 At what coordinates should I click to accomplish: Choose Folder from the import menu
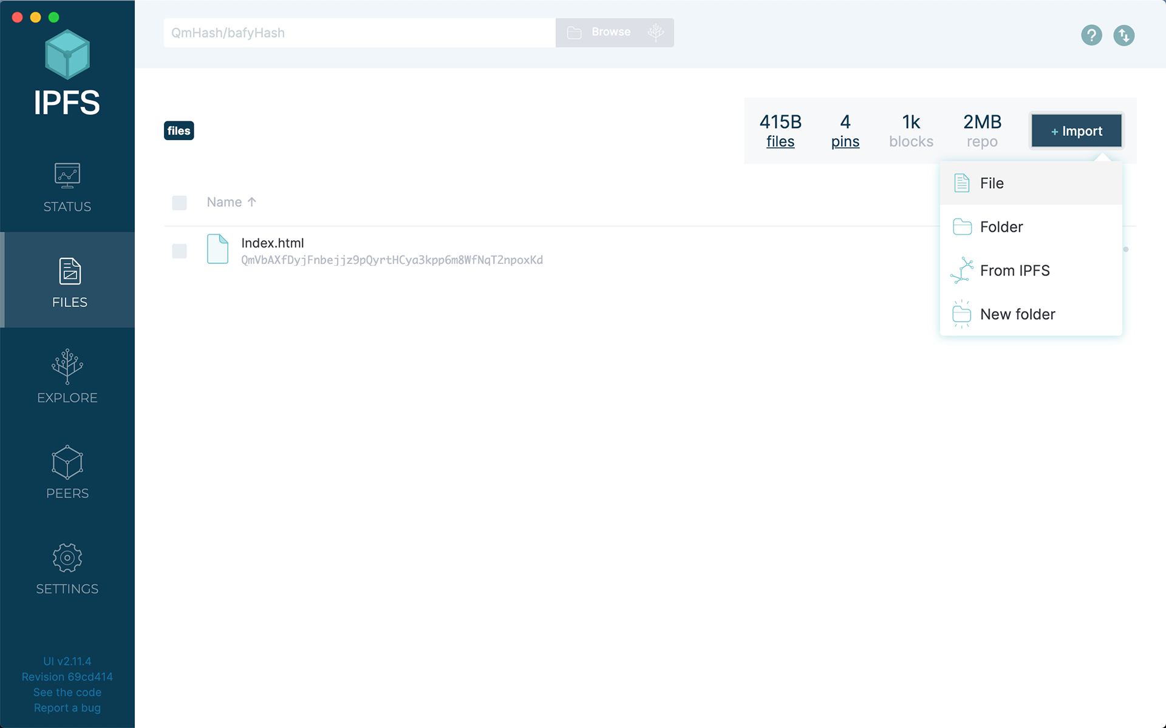tap(1031, 226)
